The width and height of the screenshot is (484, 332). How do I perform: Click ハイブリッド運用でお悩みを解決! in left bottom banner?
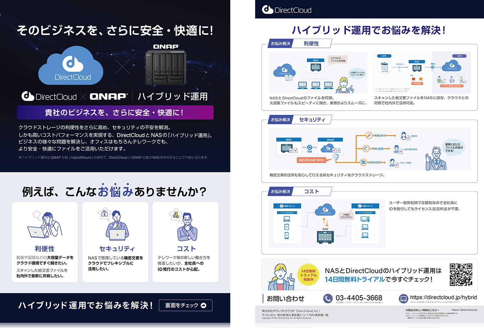click(x=86, y=305)
